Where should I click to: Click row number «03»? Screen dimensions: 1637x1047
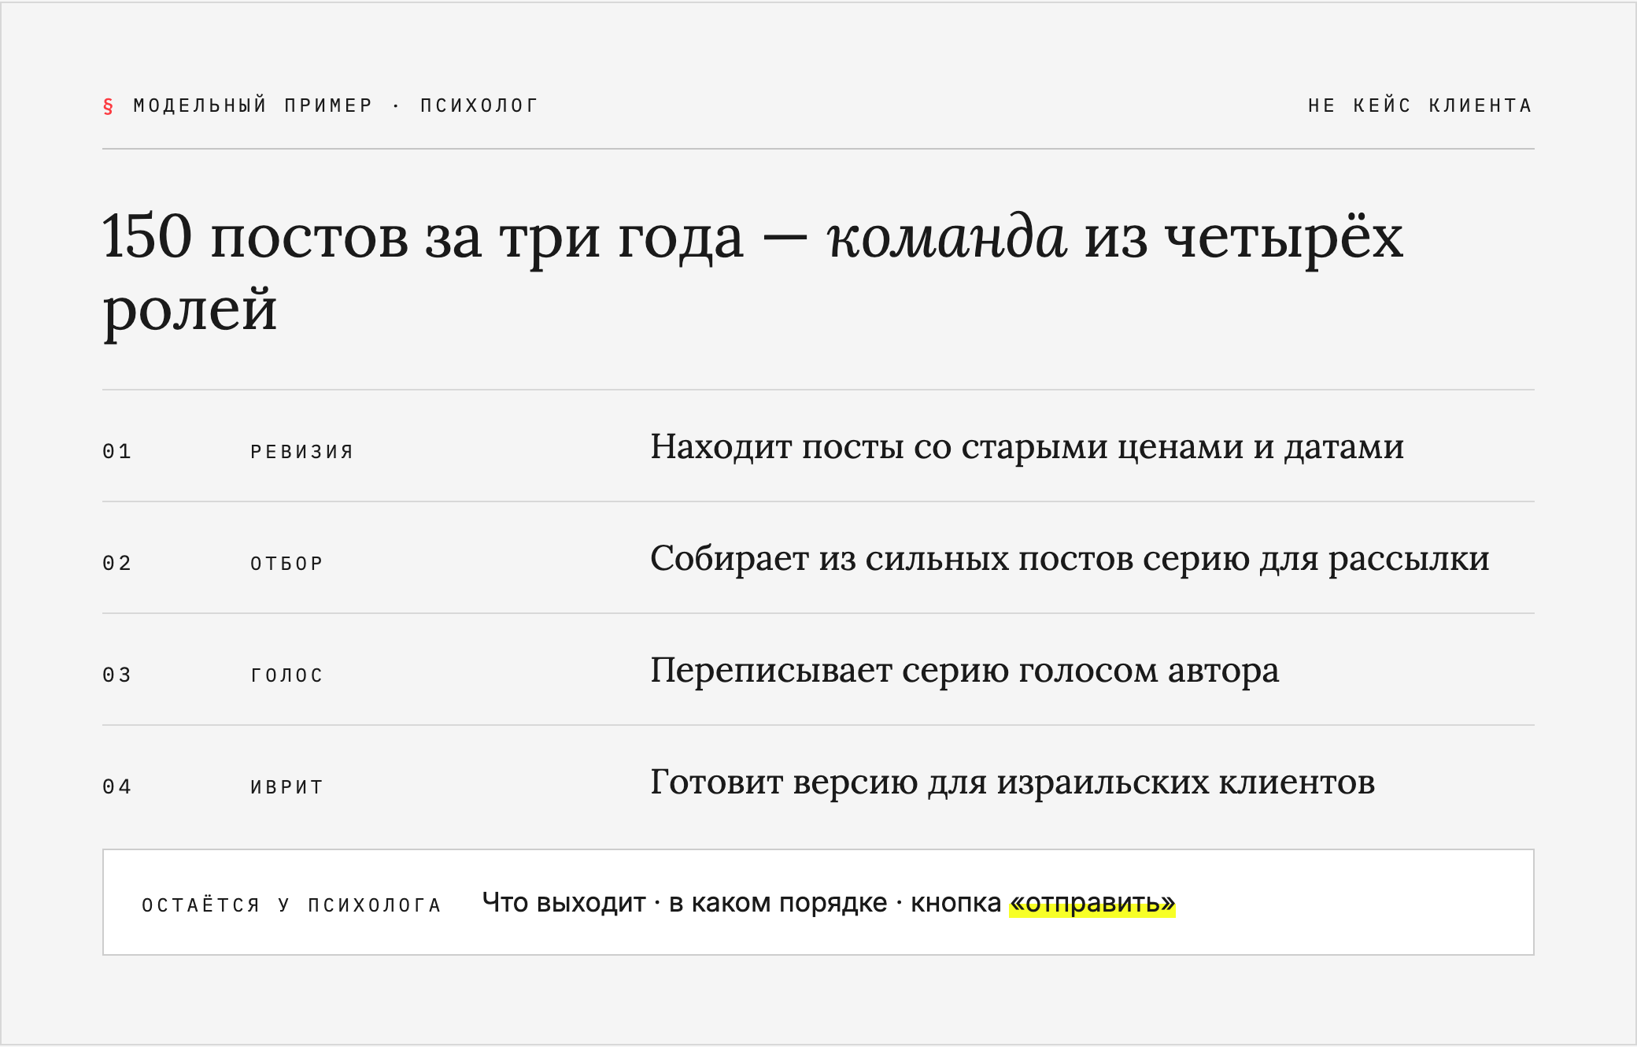pos(117,675)
